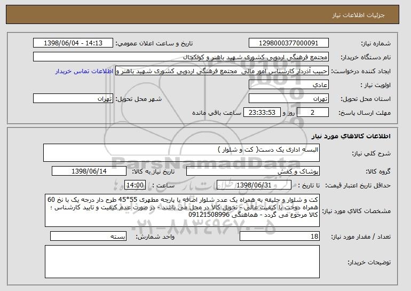411x291 pixels.
Task: Click the label ایجاد کننده درخواست
Action: 361,72
